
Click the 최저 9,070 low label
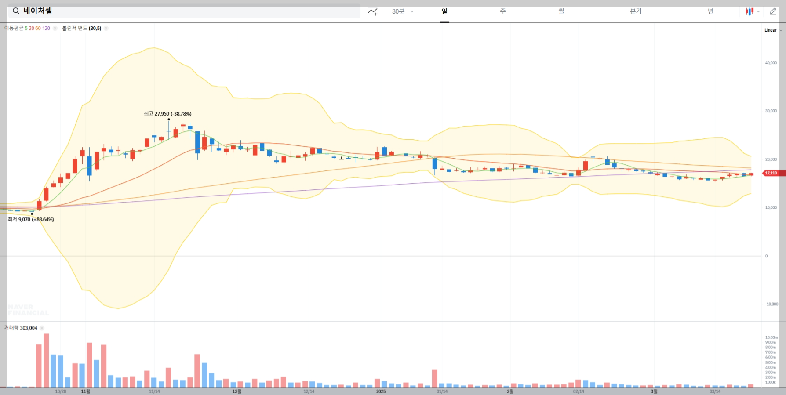point(31,219)
